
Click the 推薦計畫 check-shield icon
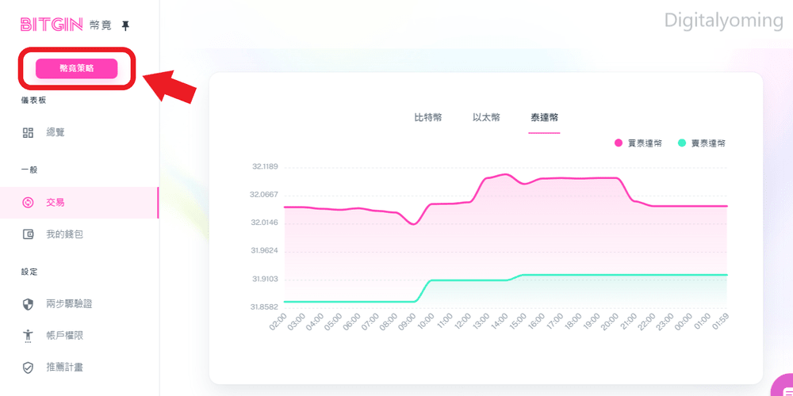coord(29,367)
